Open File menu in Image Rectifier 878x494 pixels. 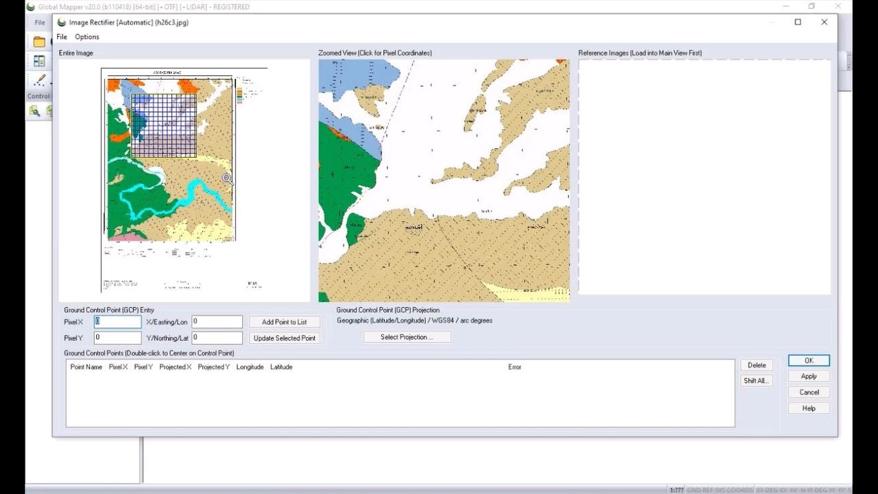click(x=62, y=37)
